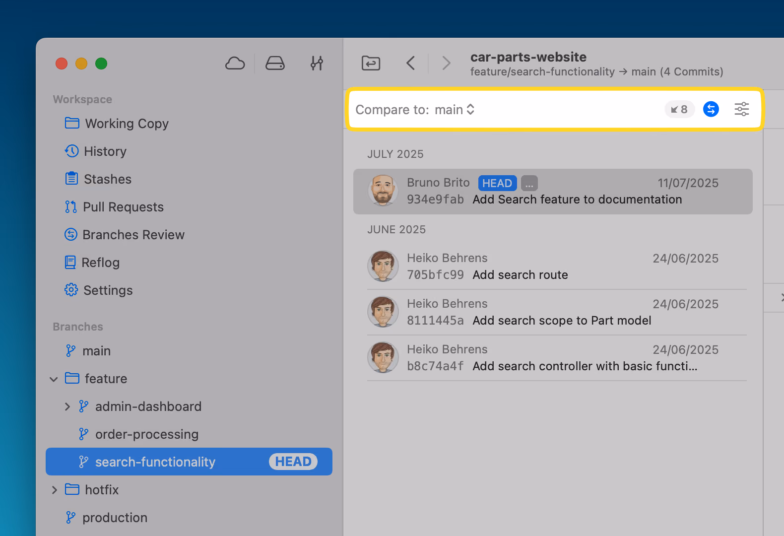Viewport: 784px width, 536px height.
Task: Open the Compare to main branch dropdown
Action: pos(455,110)
